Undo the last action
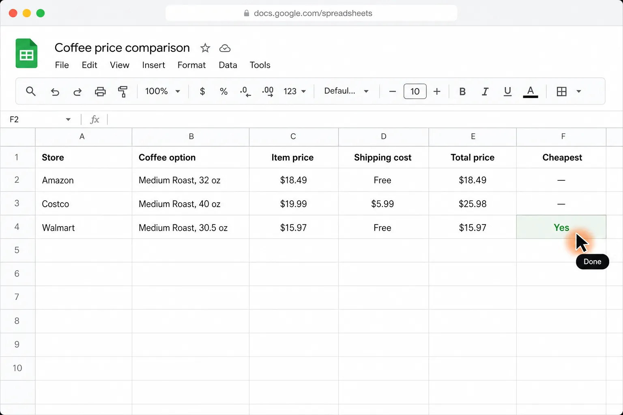Viewport: 623px width, 415px height. point(55,92)
